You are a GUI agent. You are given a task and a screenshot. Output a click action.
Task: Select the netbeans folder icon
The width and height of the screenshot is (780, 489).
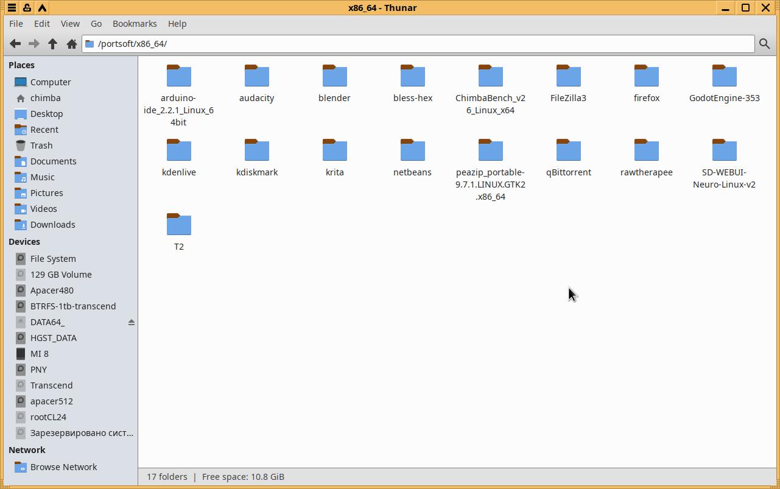pyautogui.click(x=413, y=150)
